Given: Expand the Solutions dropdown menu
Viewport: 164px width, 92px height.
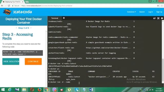Looking at the screenshot, I should 131,12.
